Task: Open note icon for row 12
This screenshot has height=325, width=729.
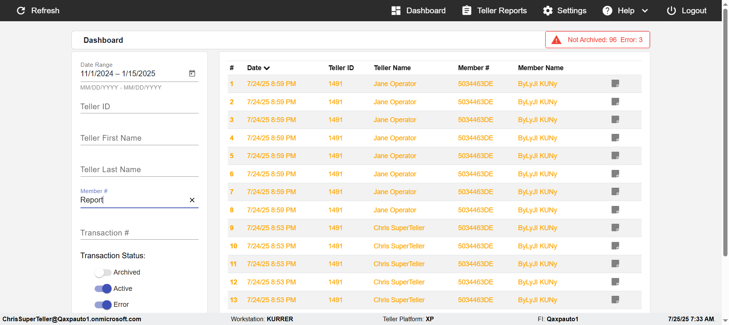Action: point(615,282)
